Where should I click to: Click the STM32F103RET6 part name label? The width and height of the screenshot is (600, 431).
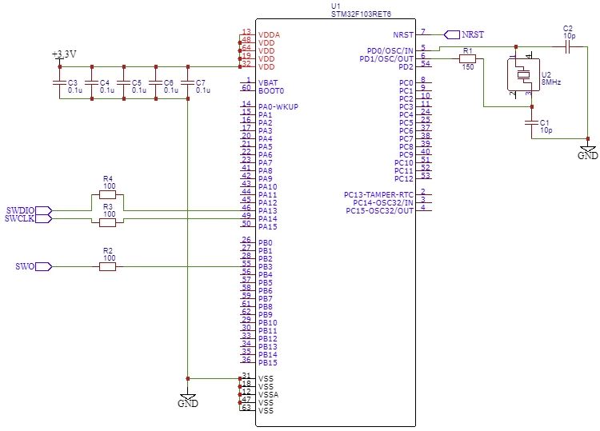(x=361, y=14)
